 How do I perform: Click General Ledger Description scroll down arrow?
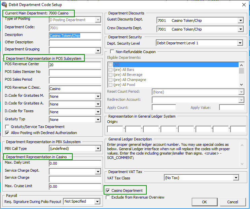(242, 164)
